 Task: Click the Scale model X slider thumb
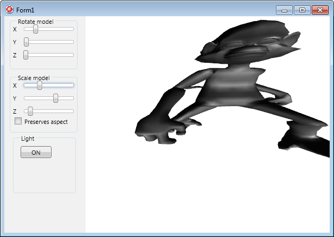pos(40,85)
